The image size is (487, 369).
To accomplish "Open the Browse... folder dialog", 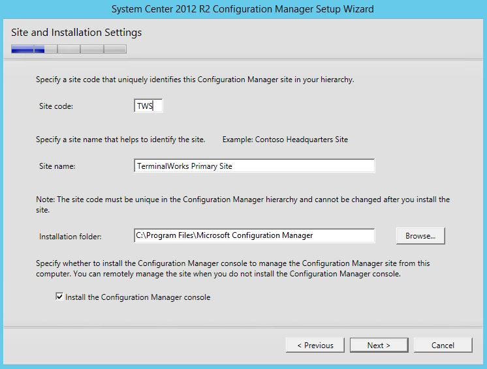I will 420,236.
